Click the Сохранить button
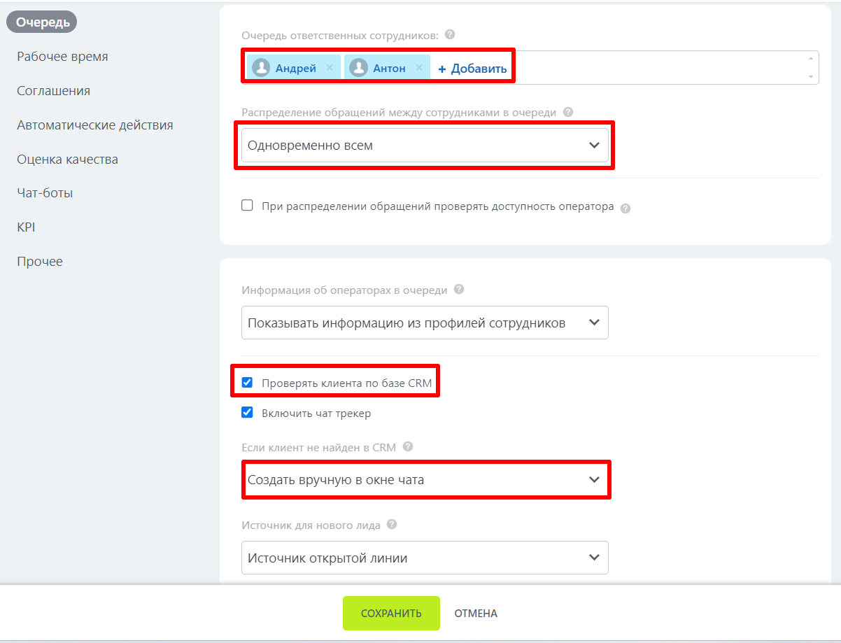The width and height of the screenshot is (841, 643). 391,614
